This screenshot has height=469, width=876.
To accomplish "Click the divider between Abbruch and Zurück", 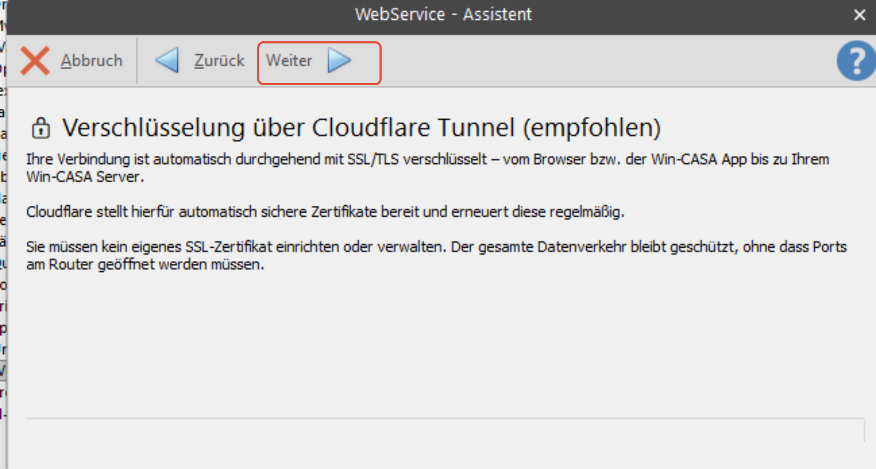I will 137,61.
